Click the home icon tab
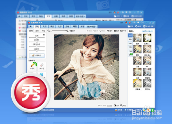This screenshot has width=172, height=124. (31, 27)
